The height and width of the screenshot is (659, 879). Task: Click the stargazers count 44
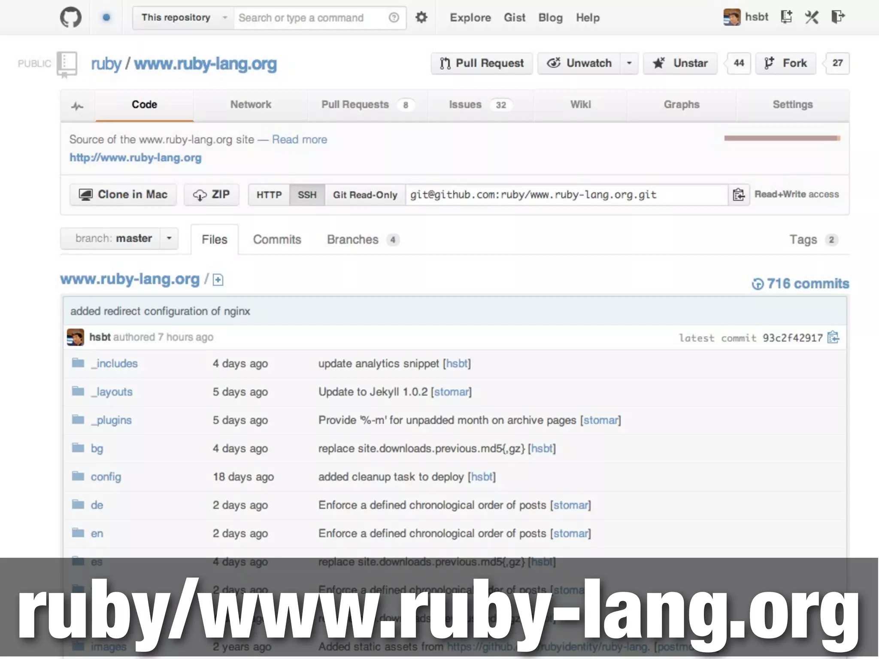(739, 63)
